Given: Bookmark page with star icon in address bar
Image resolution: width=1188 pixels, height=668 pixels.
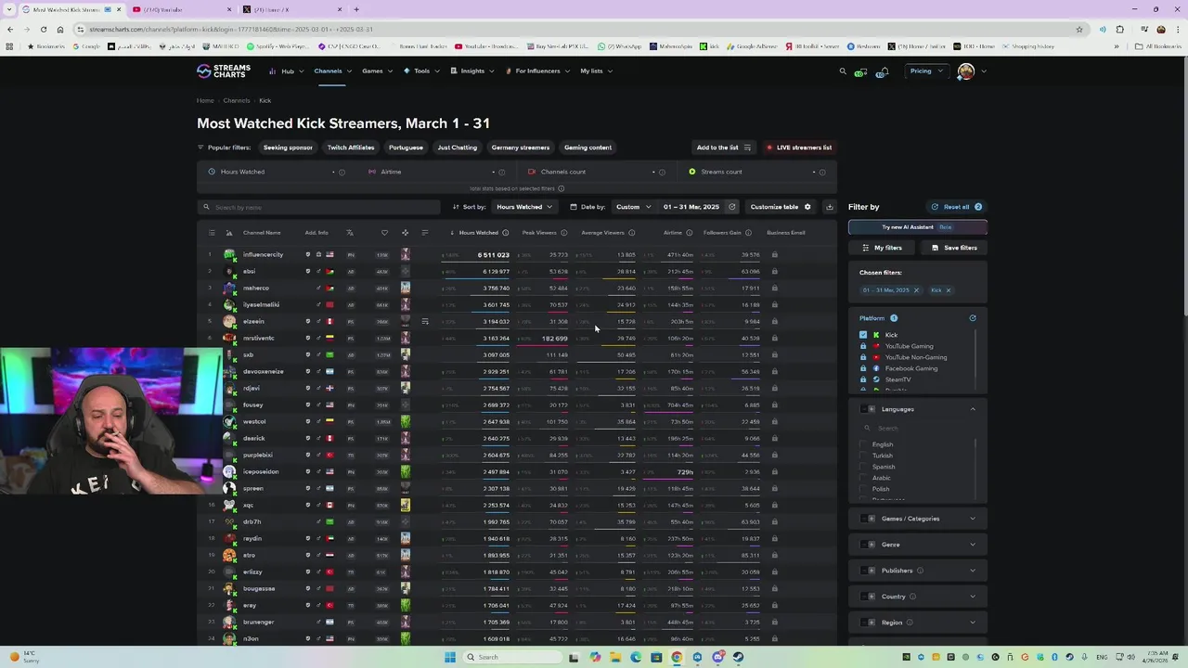Looking at the screenshot, I should pyautogui.click(x=1079, y=29).
